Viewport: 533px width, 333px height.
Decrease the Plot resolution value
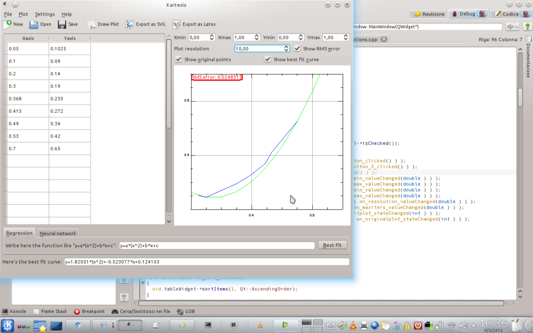click(286, 50)
